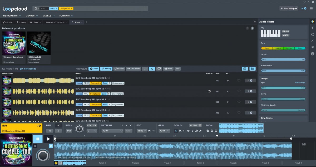The height and width of the screenshot is (167, 316).
Task: Go to next pattern
Action: (126, 125)
